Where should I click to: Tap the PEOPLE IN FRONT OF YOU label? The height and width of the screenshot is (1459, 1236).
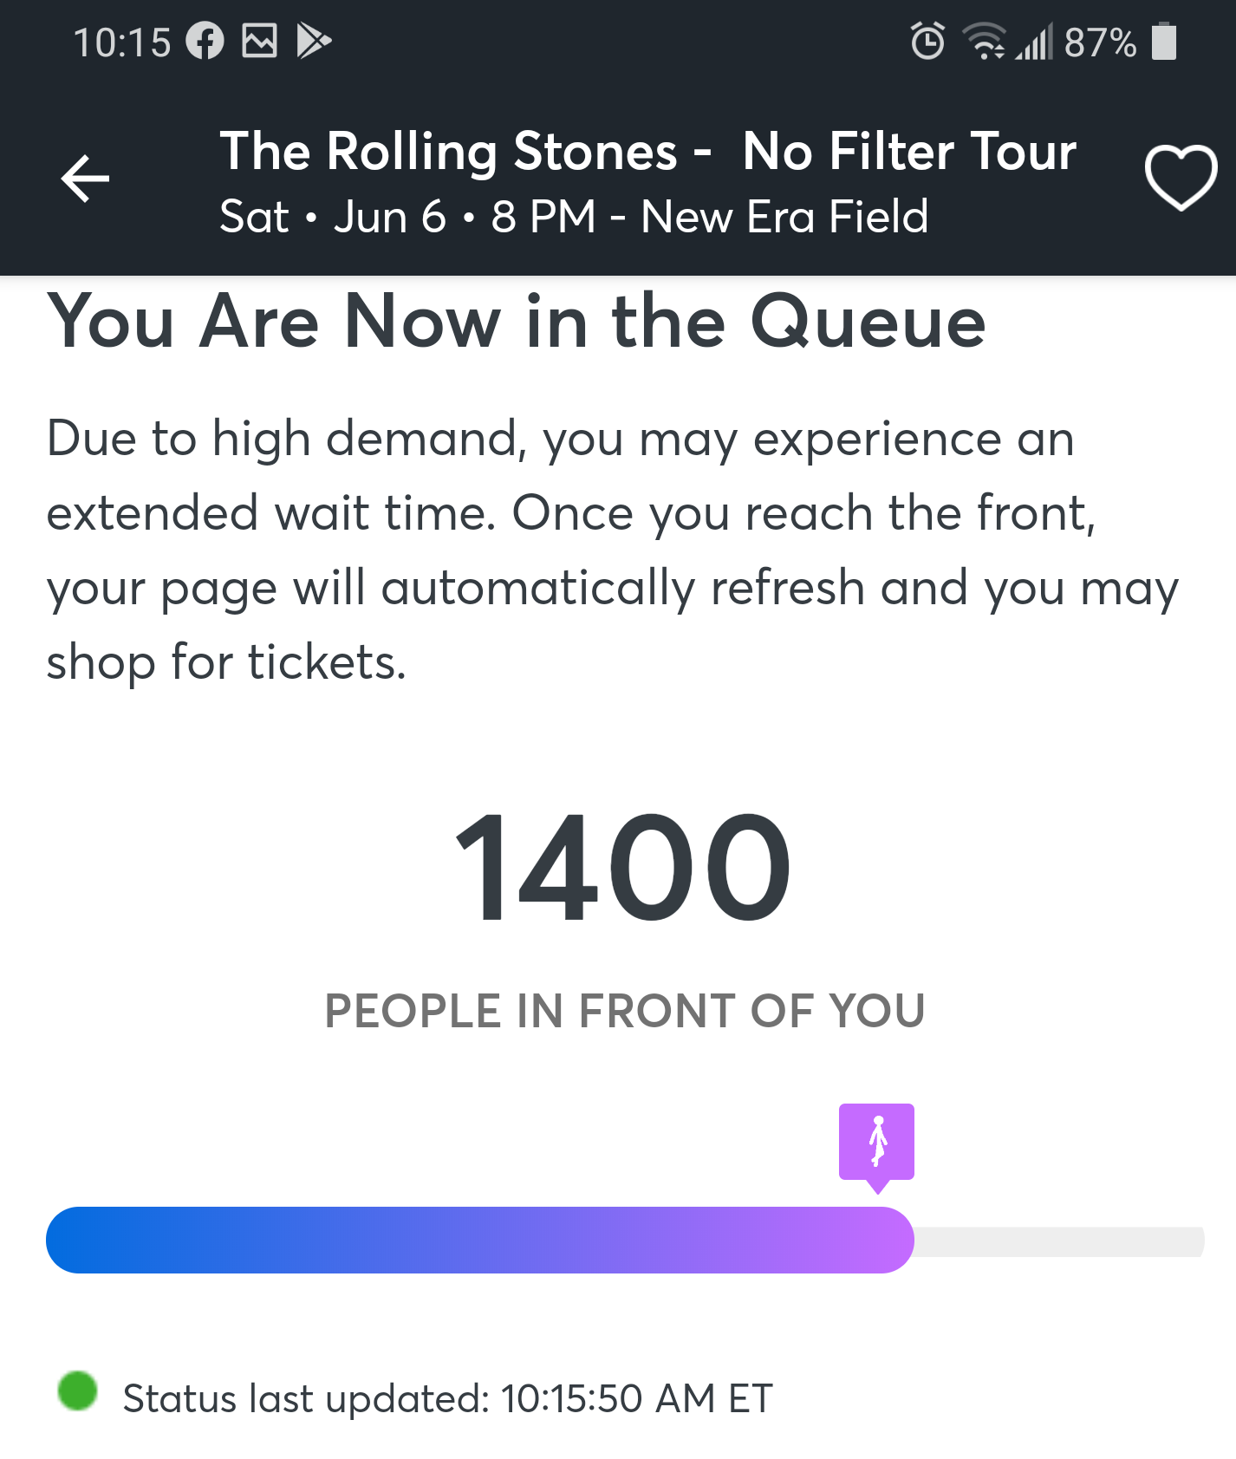pos(625,1010)
